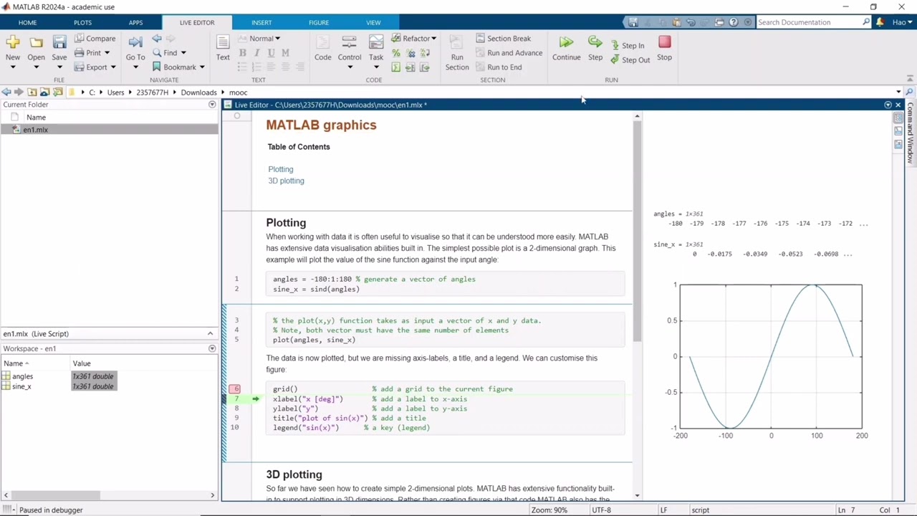Viewport: 917px width, 516px height.
Task: Click the Plotting contents link
Action: point(281,169)
